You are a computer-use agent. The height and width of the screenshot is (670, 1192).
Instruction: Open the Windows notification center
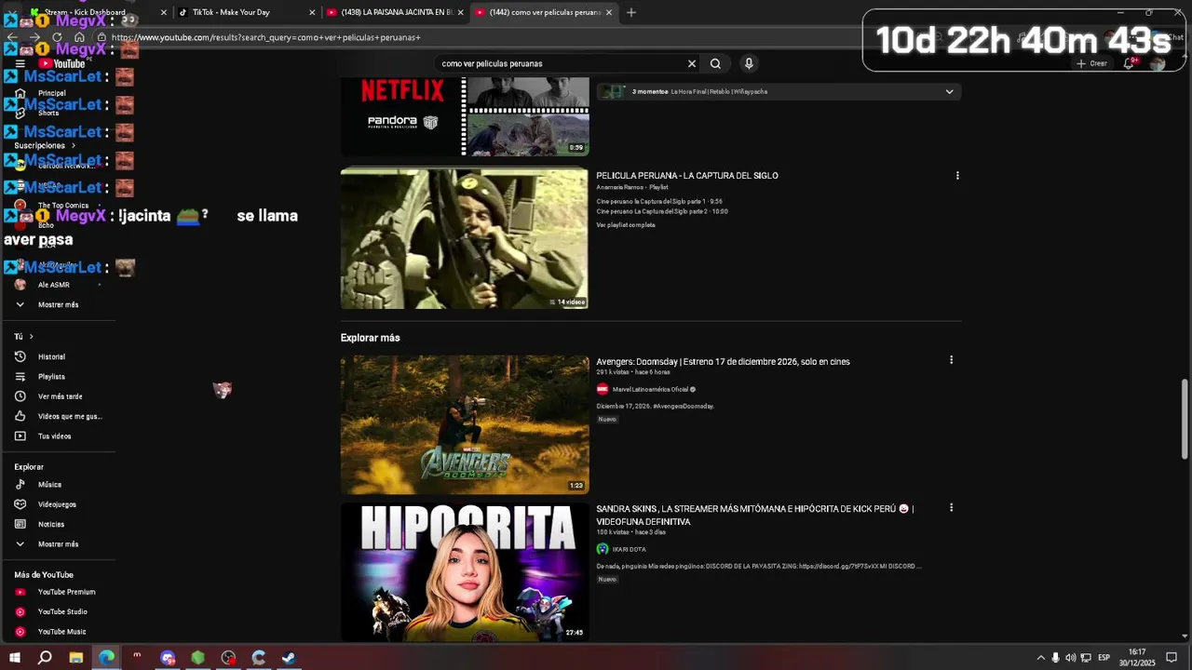tap(1172, 658)
